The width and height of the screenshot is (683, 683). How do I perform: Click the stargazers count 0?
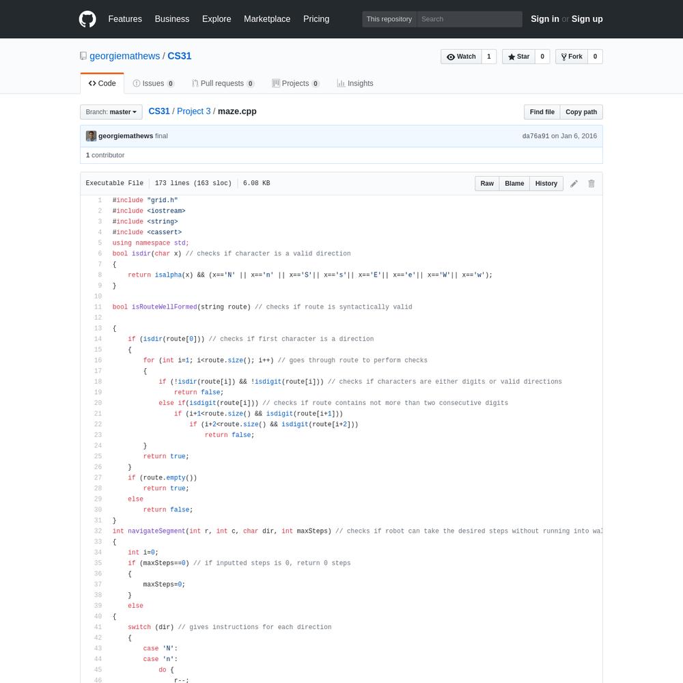click(542, 57)
